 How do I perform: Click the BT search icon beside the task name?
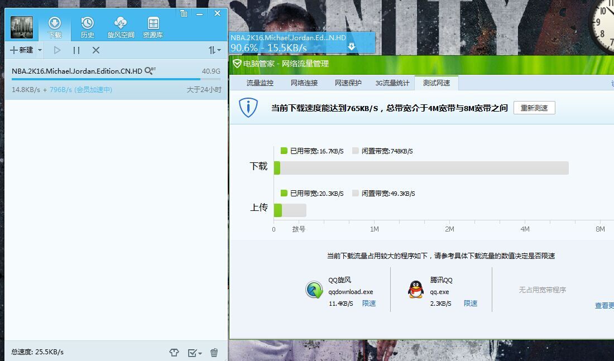pos(150,70)
